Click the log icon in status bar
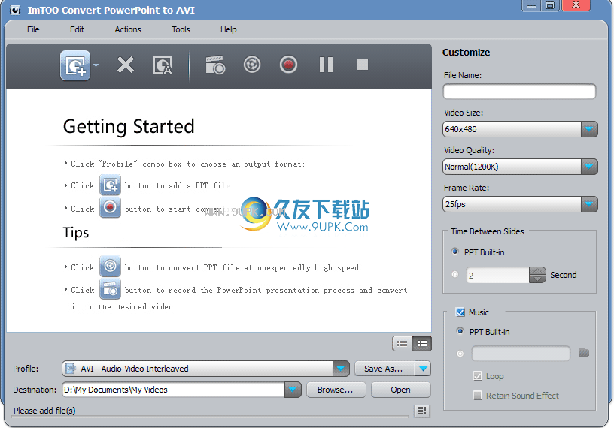 click(422, 411)
